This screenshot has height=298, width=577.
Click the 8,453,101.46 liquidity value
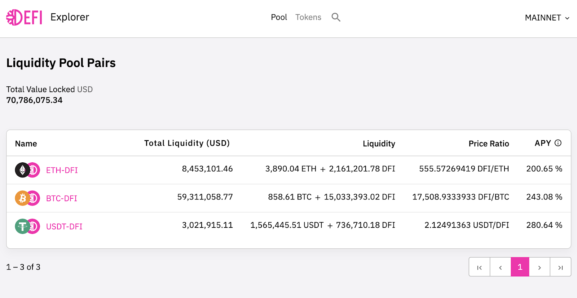click(x=207, y=169)
